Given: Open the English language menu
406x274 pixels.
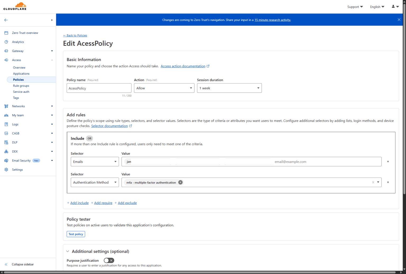Looking at the screenshot, I should tap(377, 7).
